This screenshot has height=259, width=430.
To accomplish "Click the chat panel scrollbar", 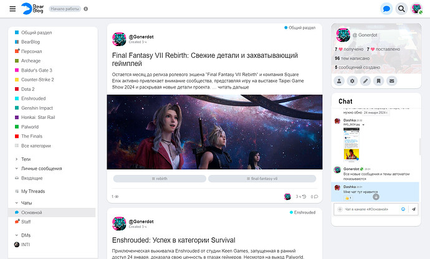I will pos(419,147).
